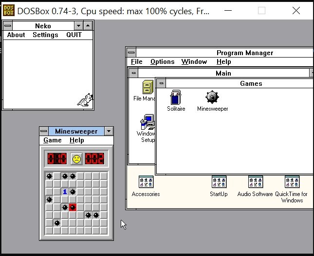The height and width of the screenshot is (256, 314).
Task: Open the Help menu in Minesweeper
Action: (77, 140)
